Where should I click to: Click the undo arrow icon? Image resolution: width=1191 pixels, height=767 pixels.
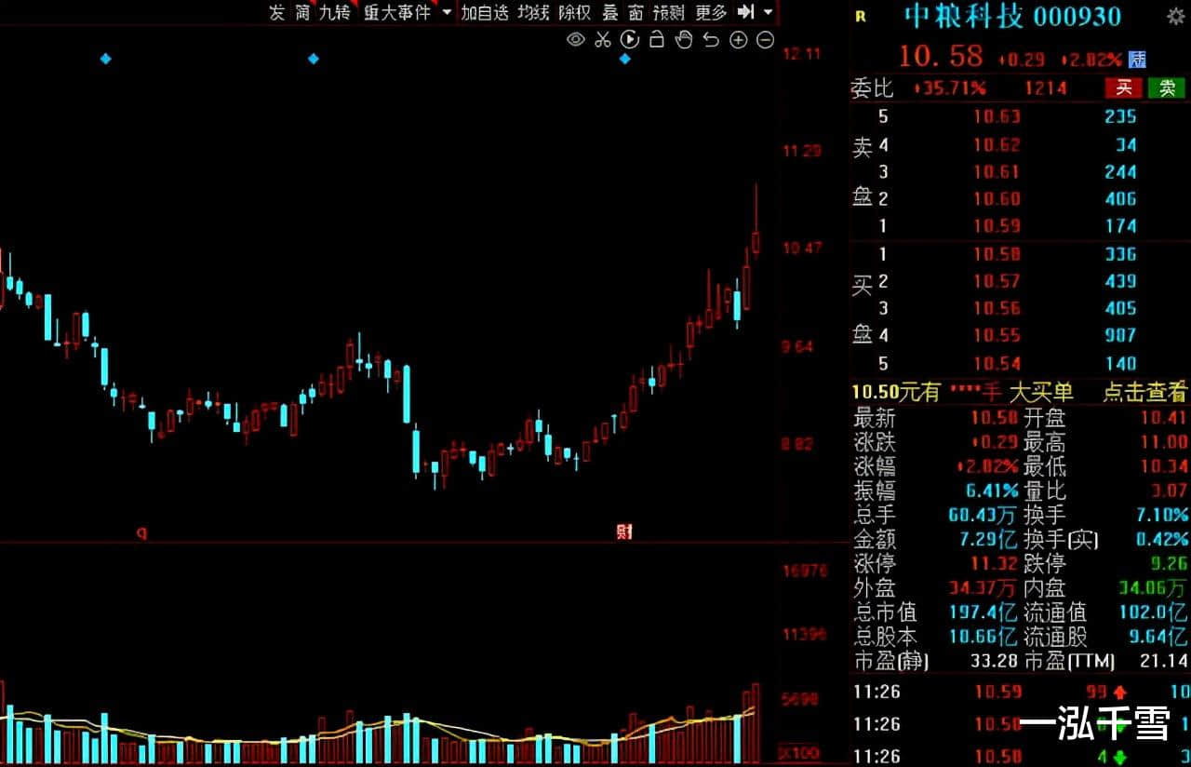(711, 39)
